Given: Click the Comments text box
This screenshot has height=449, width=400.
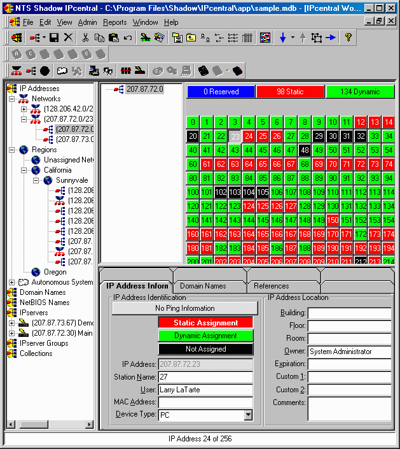Looking at the screenshot, I should click(x=349, y=409).
